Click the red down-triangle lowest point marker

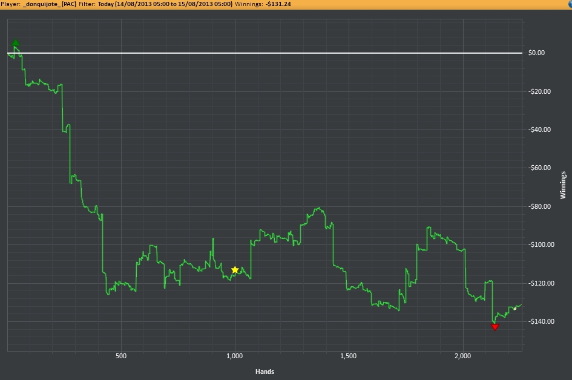pyautogui.click(x=495, y=327)
